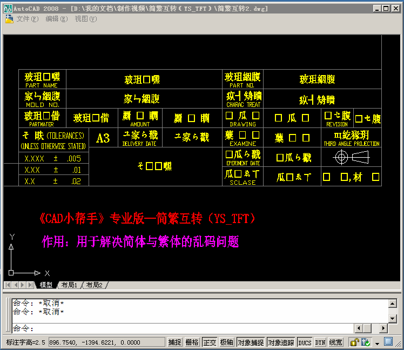Screen dimensions: 404x350
Task: Select the PARTMATER label text
Action: 41,124
